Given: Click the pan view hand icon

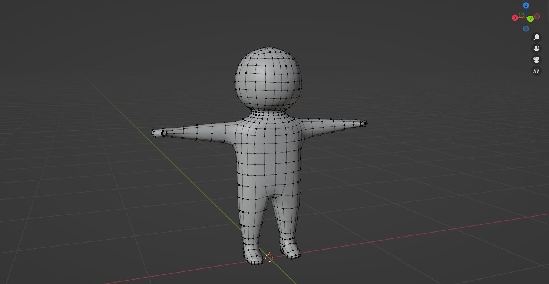Looking at the screenshot, I should point(536,49).
